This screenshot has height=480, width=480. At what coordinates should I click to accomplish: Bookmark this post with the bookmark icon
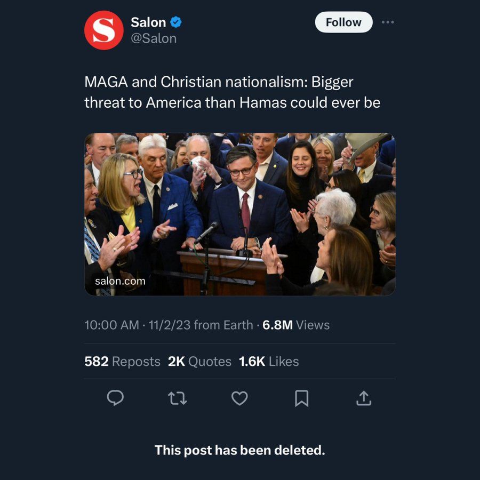pos(302,399)
